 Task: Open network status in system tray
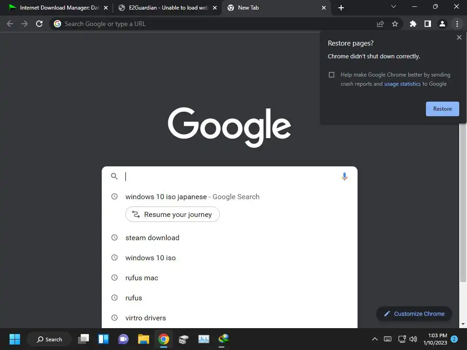tap(402, 339)
